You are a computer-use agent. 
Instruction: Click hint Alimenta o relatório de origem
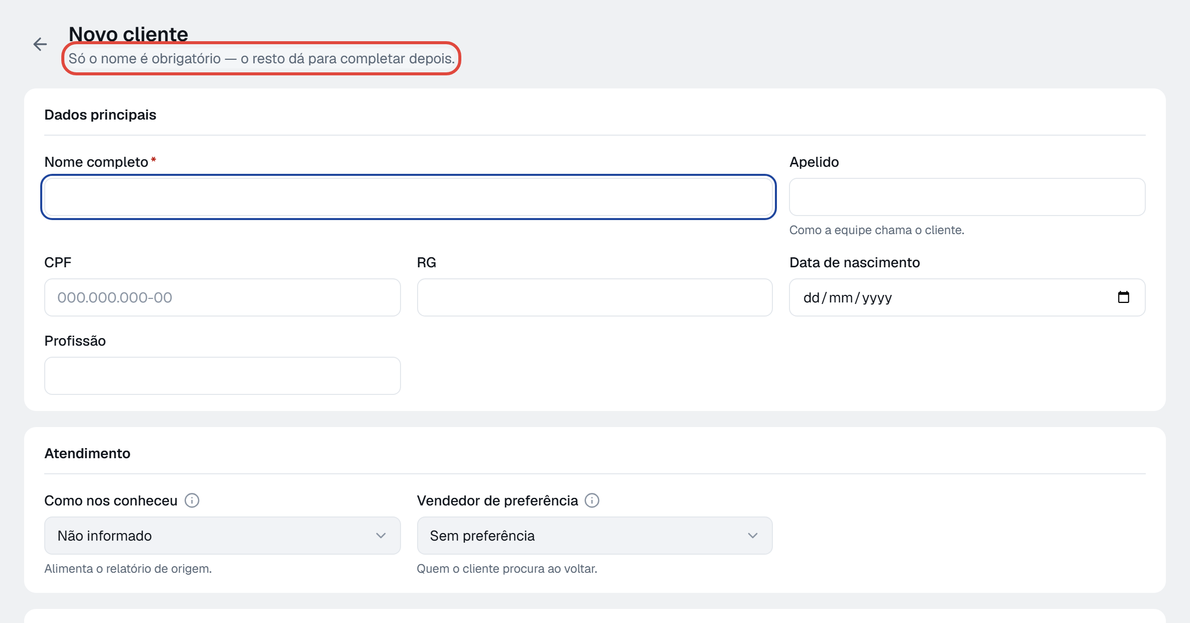[x=128, y=569]
